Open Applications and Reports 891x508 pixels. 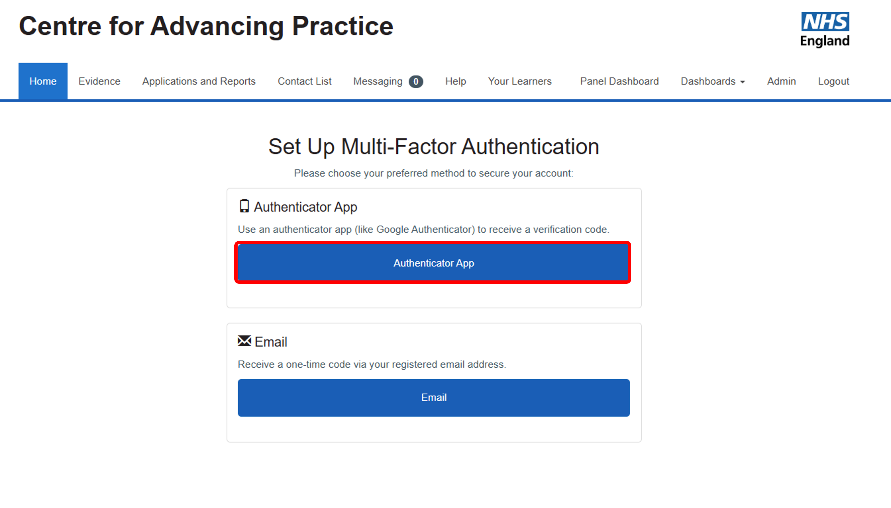point(199,81)
